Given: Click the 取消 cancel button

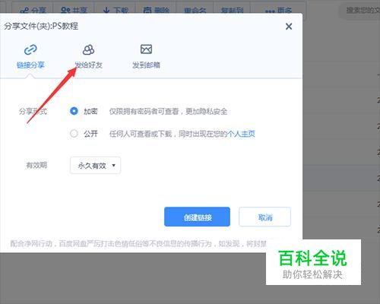Looking at the screenshot, I should pyautogui.click(x=264, y=217).
